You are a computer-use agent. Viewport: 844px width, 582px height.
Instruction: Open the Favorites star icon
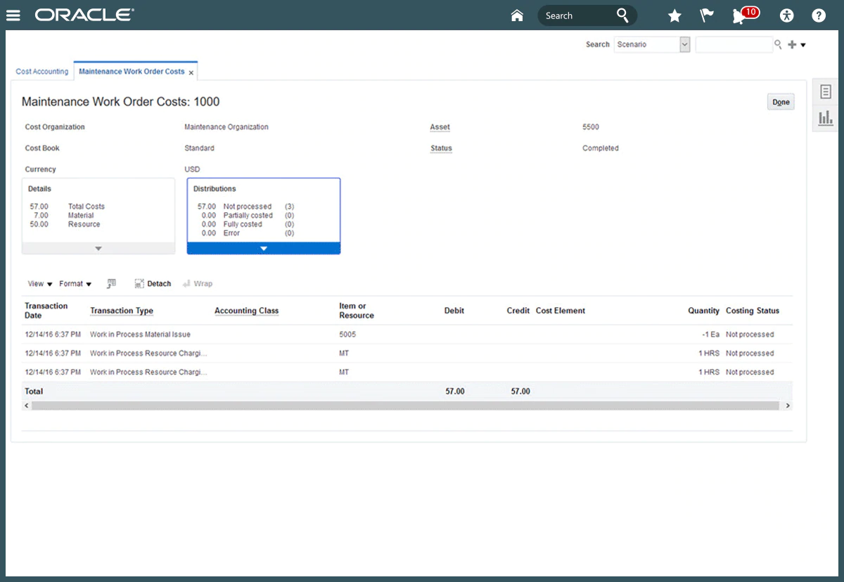point(674,15)
